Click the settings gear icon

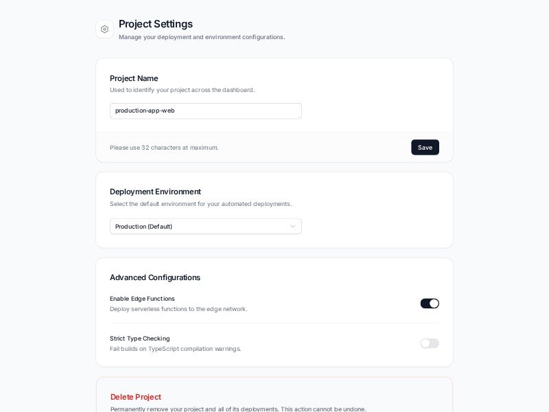pos(104,29)
